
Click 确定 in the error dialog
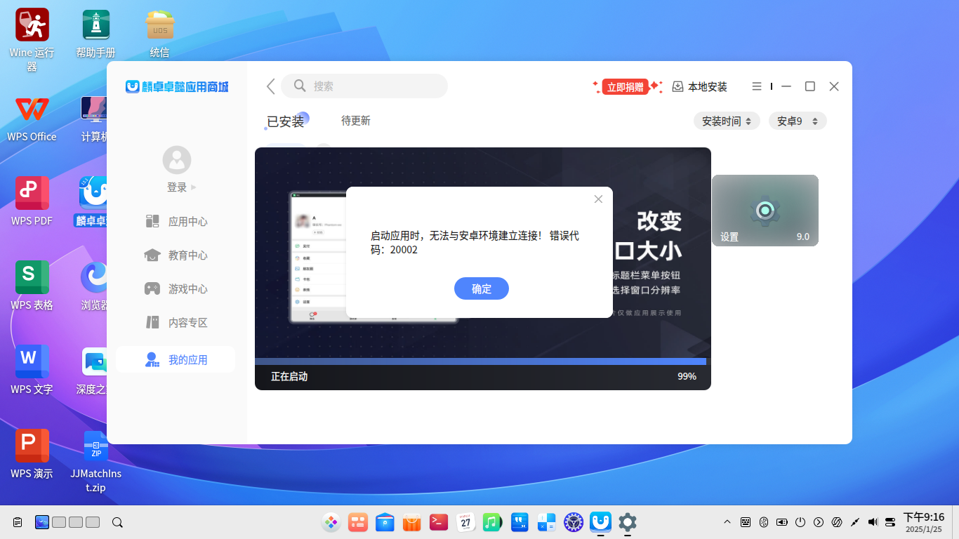(x=482, y=288)
